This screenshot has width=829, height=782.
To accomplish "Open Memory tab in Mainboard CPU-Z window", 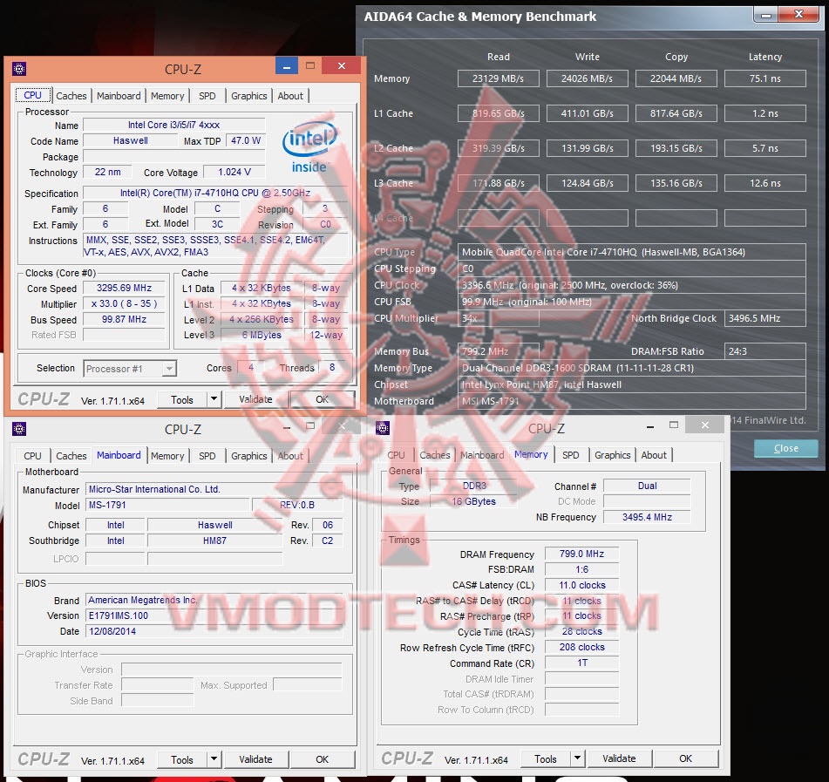I will pos(167,456).
